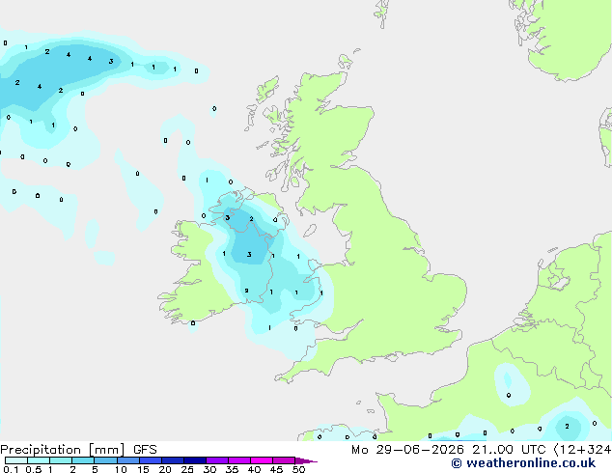This screenshot has width=612, height=473.
Task: Click the "Precipitation [mm]" title text
Action: click(x=62, y=450)
